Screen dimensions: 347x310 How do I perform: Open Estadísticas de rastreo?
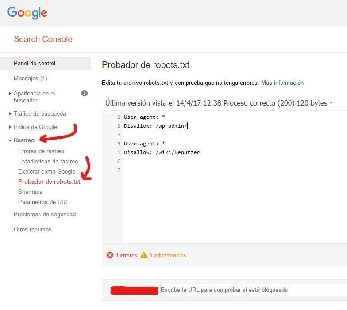(48, 161)
